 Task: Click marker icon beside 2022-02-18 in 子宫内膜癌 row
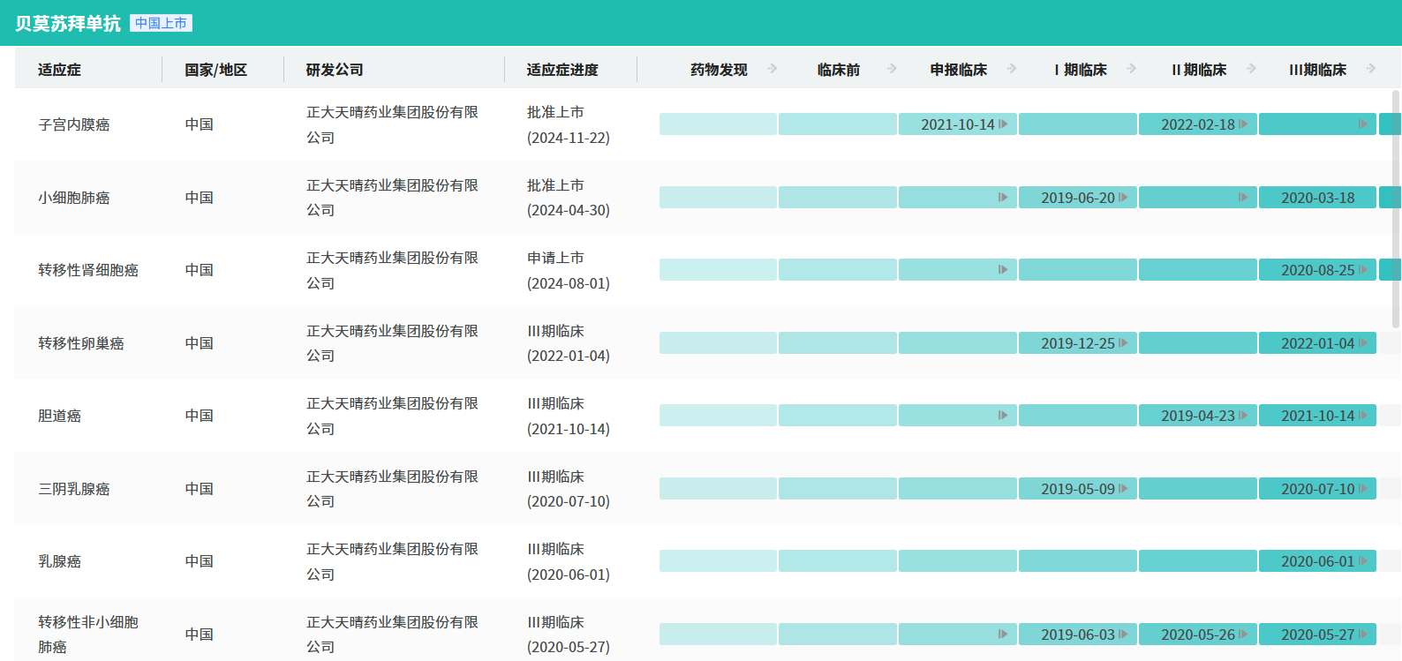1243,124
